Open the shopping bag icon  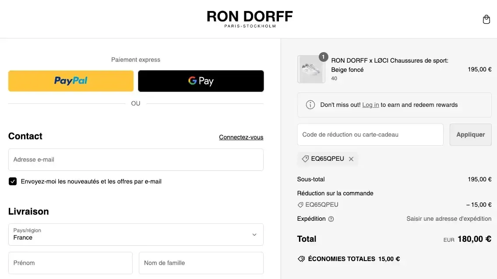coord(486,19)
